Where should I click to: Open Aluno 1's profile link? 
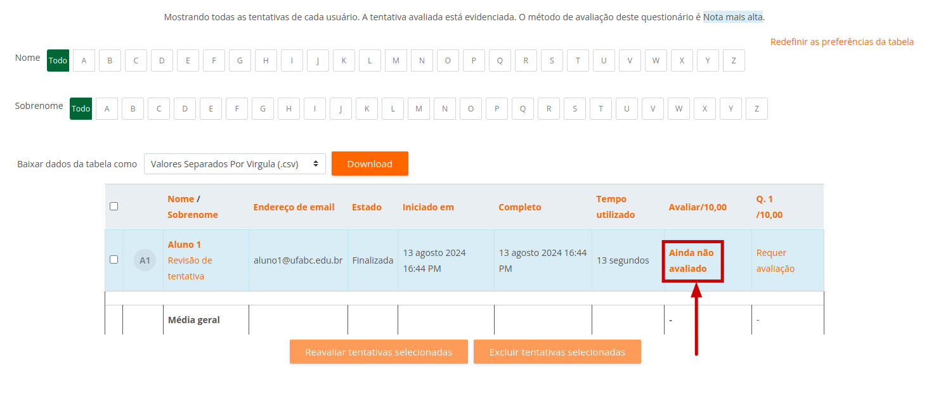[185, 244]
